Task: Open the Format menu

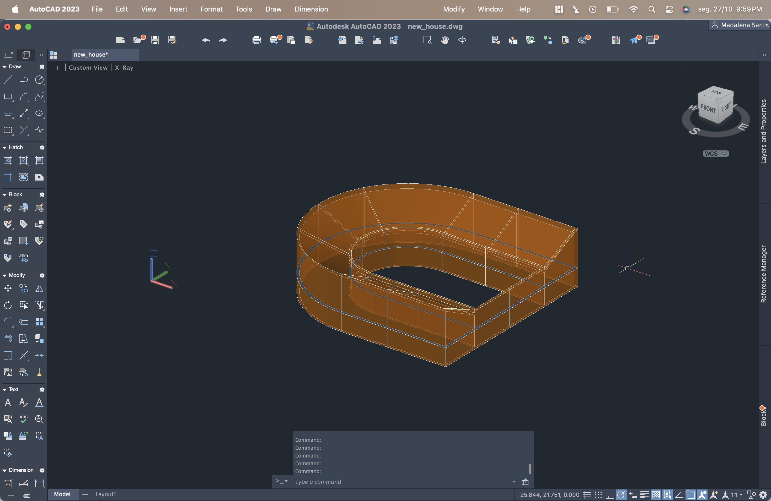Action: tap(211, 9)
